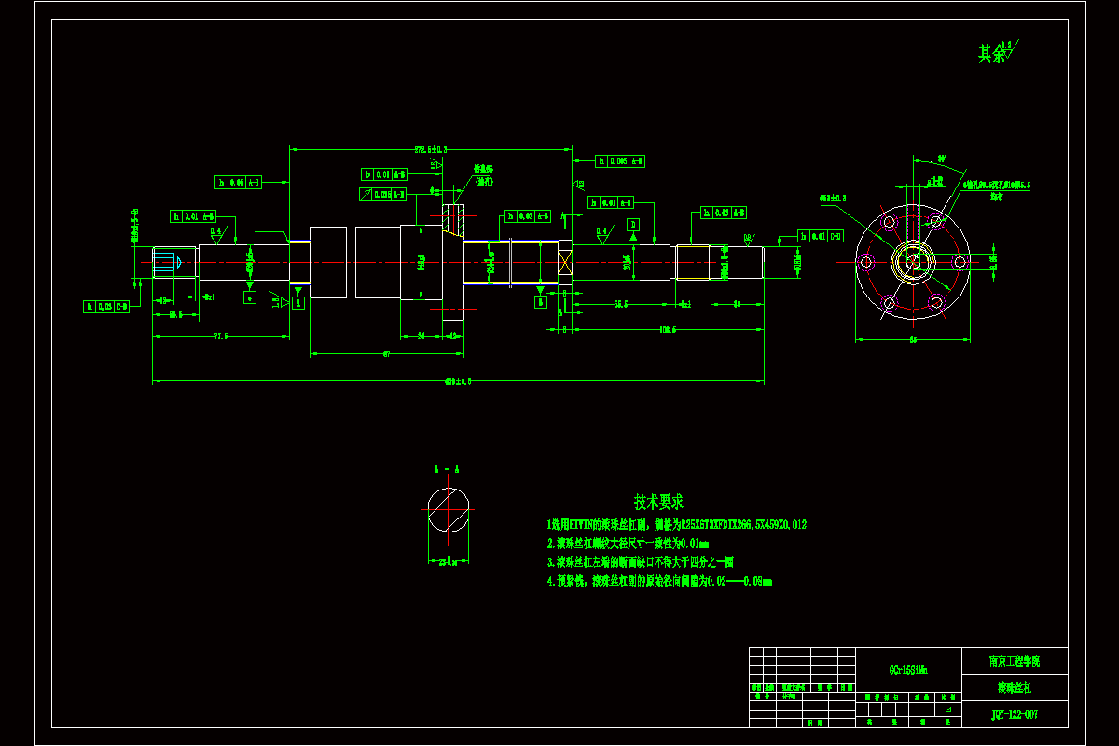1119x746 pixels.
Task: Click the 108.5 dimension value
Action: click(668, 329)
